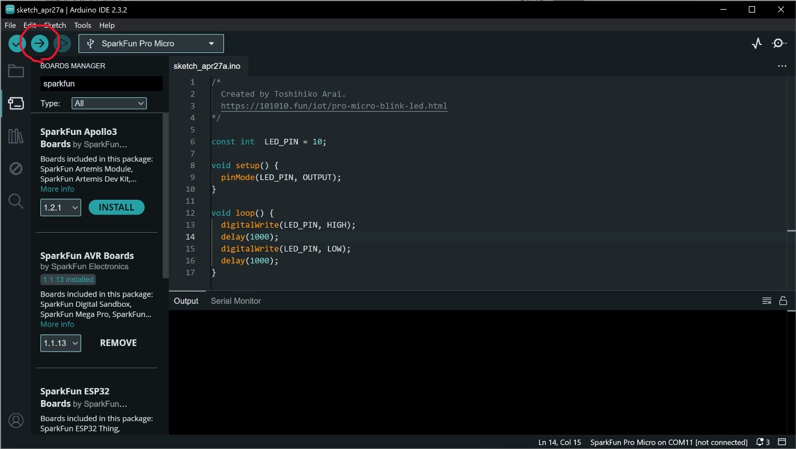Open the Serial Plotter icon
This screenshot has width=796, height=449.
756,43
